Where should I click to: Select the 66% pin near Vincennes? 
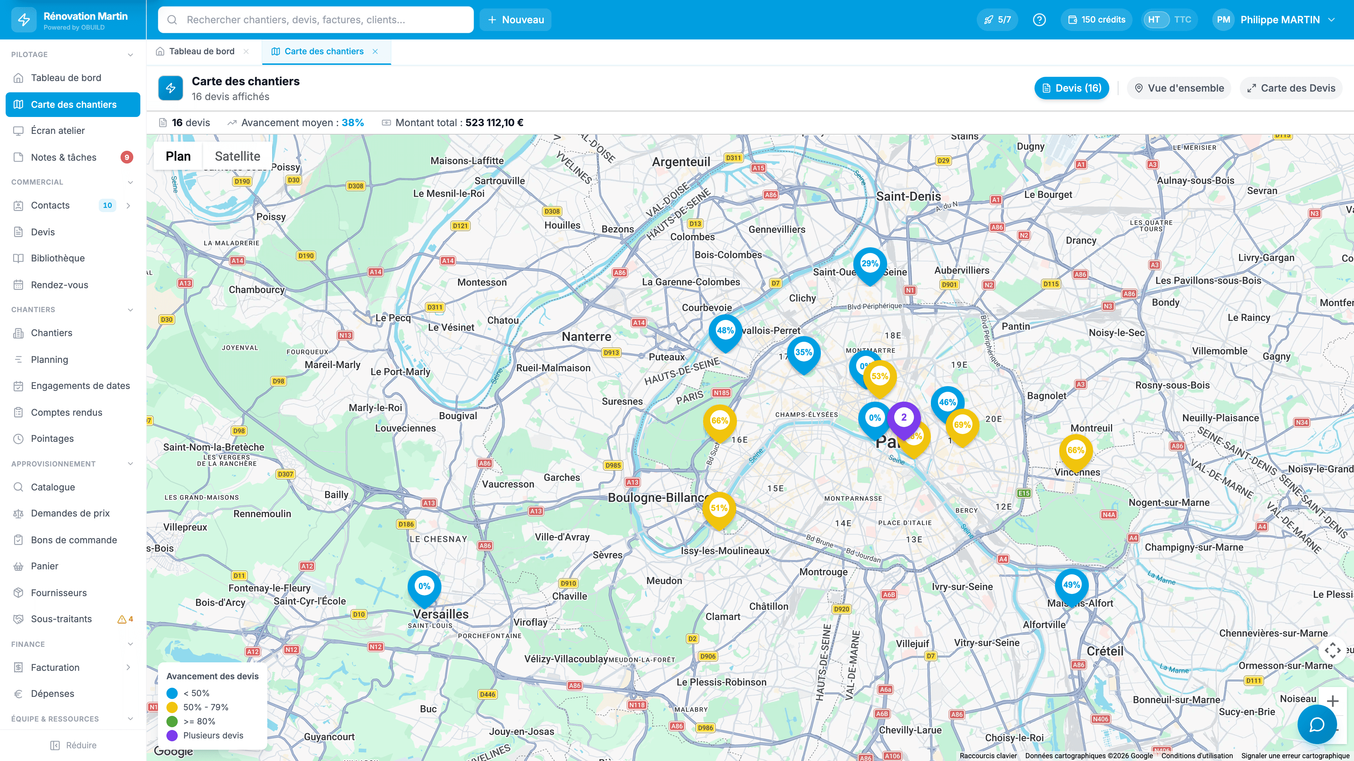coord(1075,453)
